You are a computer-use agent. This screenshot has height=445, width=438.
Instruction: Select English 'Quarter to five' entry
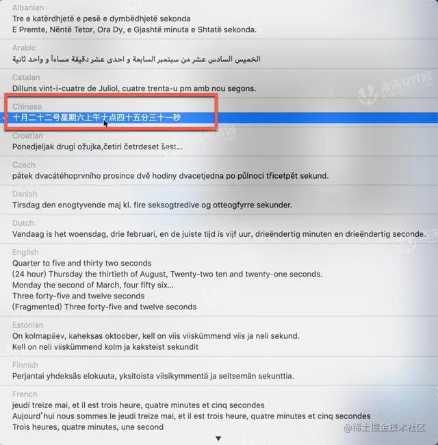(81, 263)
